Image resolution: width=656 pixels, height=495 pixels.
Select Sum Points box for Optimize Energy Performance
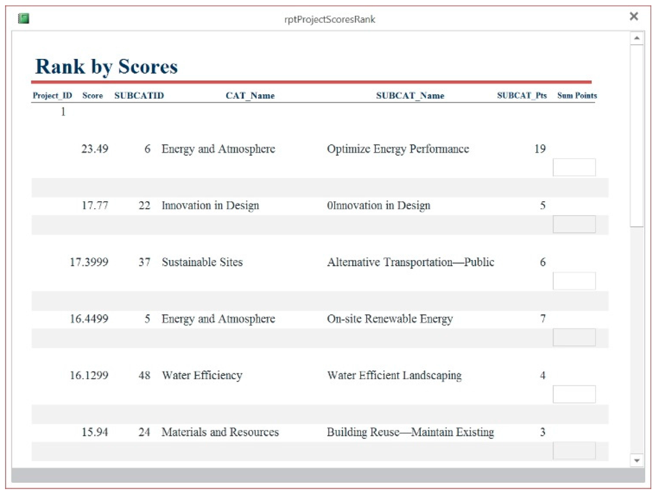coord(574,167)
